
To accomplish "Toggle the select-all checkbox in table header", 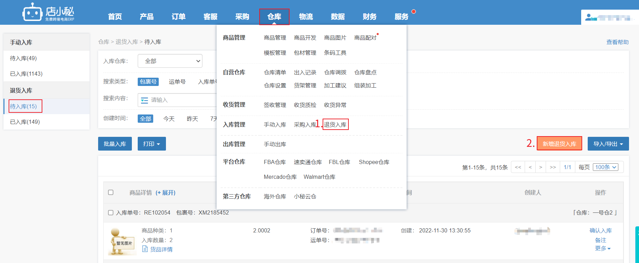I will pyautogui.click(x=111, y=192).
